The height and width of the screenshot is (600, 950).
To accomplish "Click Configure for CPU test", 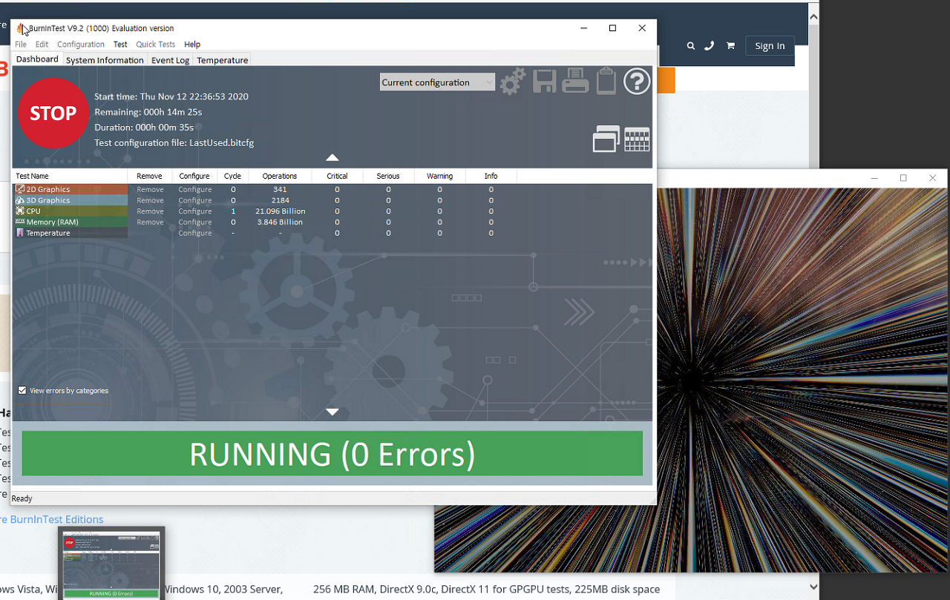I will (x=195, y=211).
